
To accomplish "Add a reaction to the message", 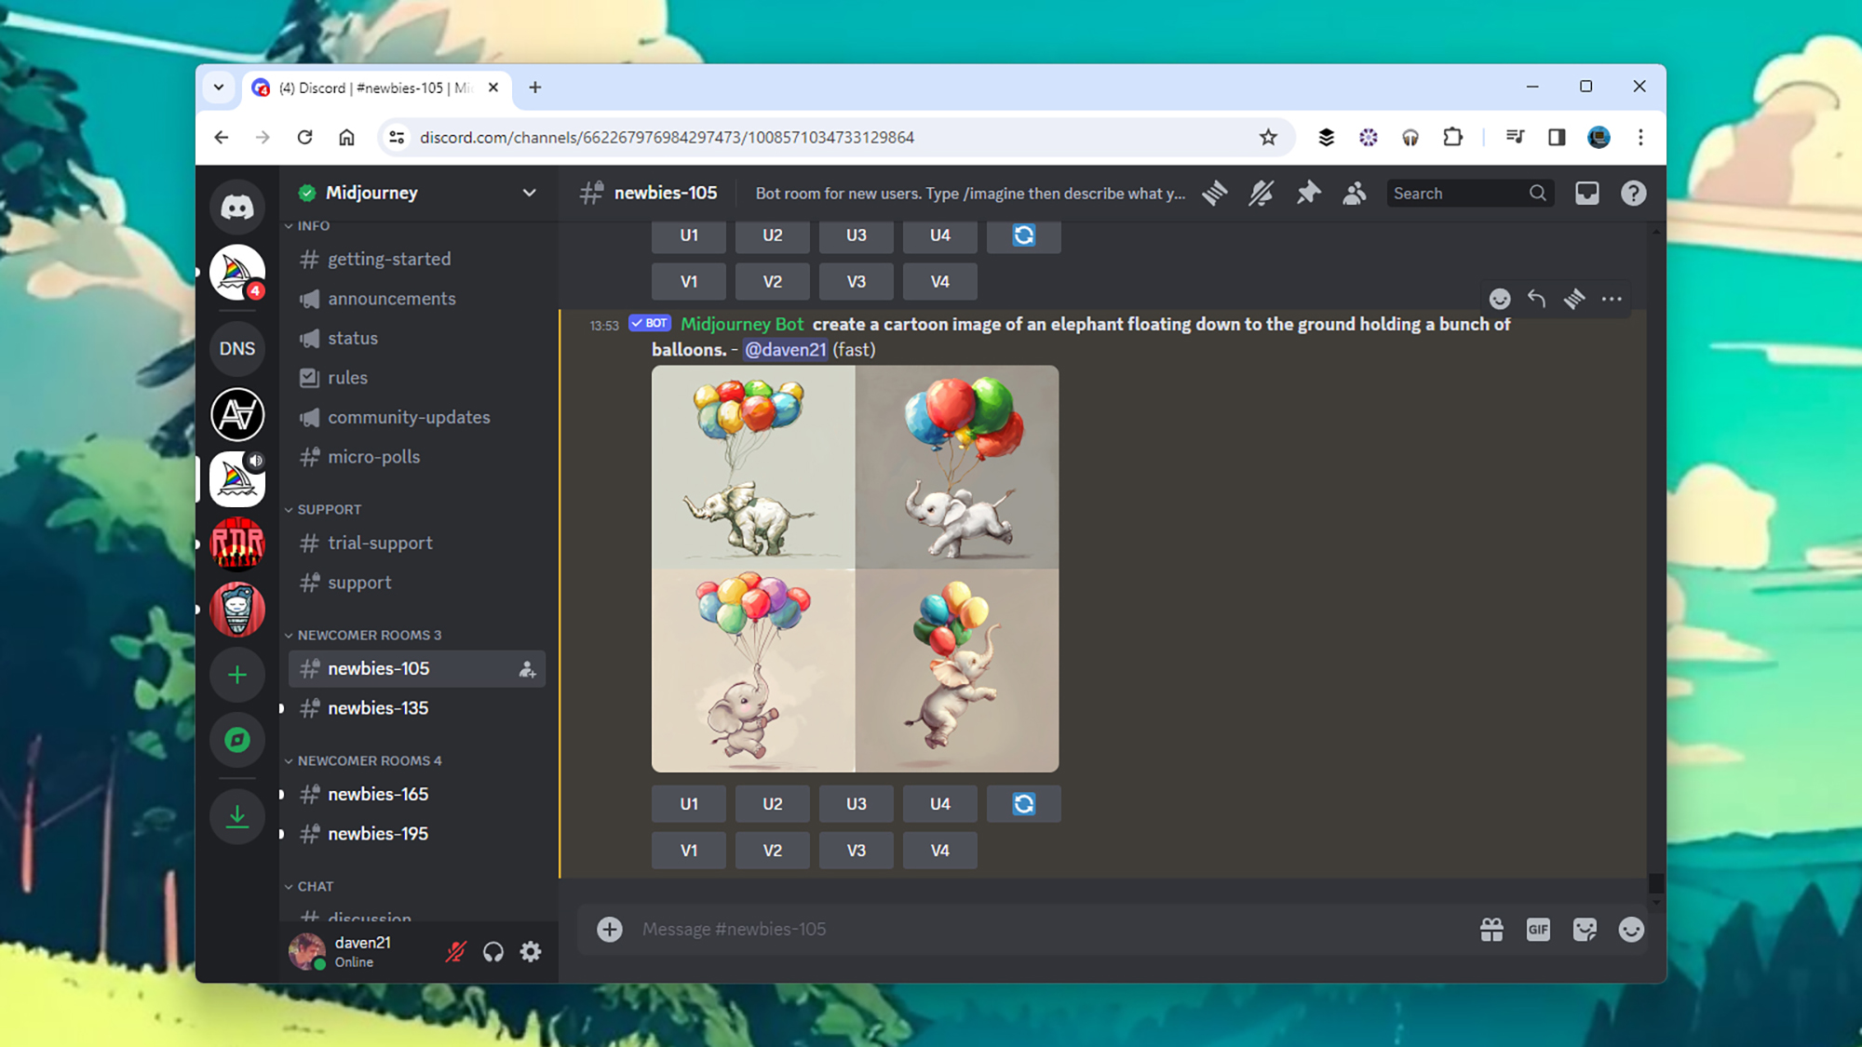I will 1499,299.
